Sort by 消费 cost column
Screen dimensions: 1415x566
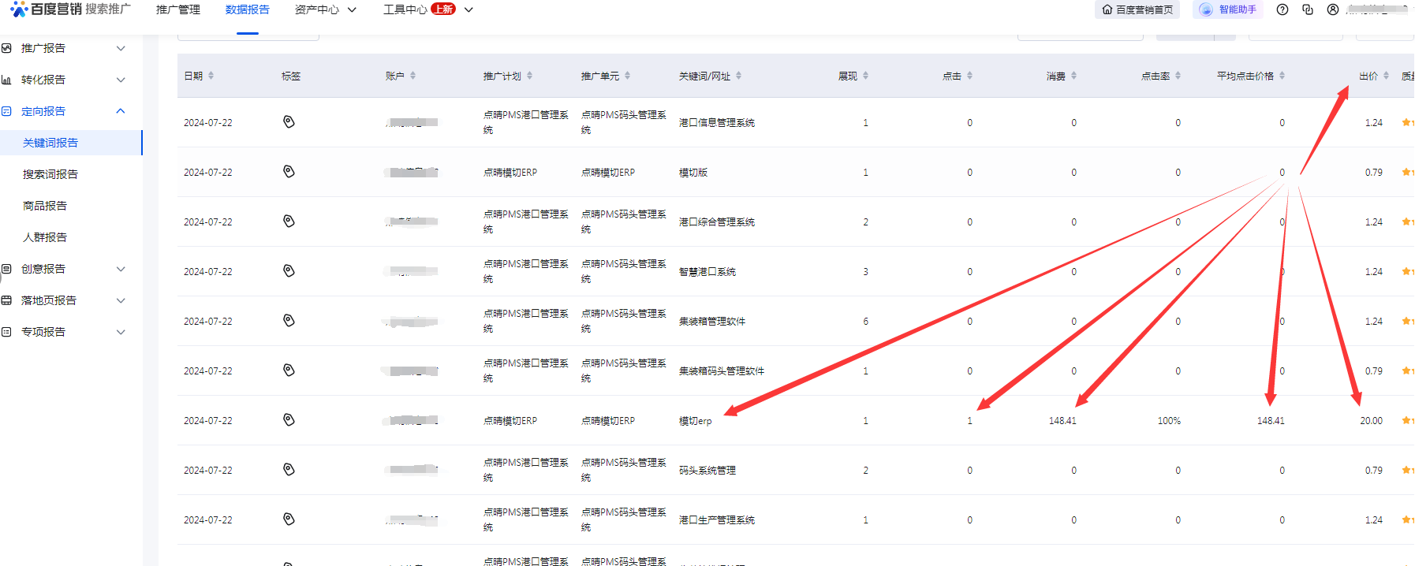(1073, 76)
